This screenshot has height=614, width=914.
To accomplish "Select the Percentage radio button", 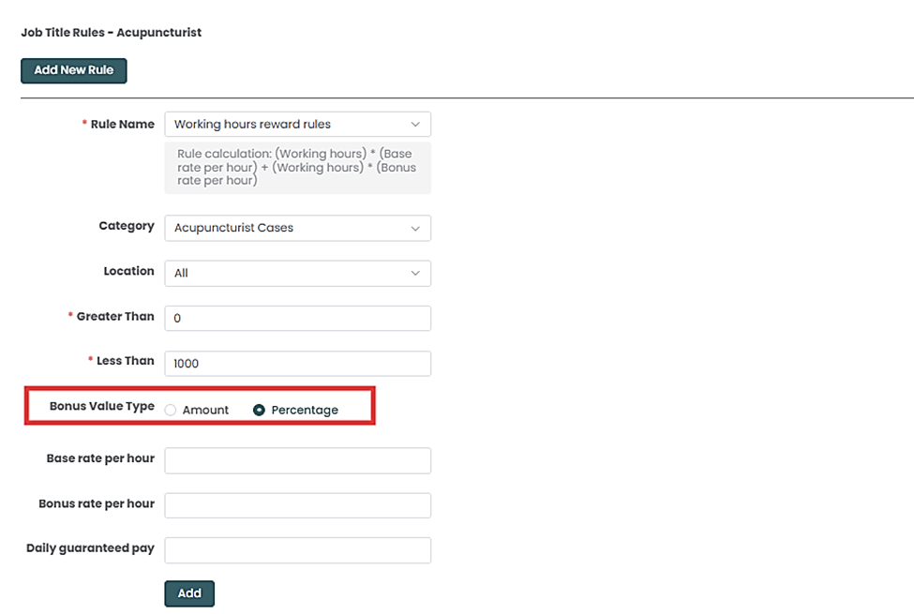I will point(260,410).
